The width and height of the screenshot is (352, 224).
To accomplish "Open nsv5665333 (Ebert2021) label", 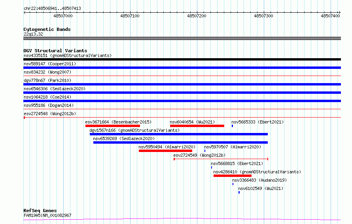I will click(x=257, y=122).
